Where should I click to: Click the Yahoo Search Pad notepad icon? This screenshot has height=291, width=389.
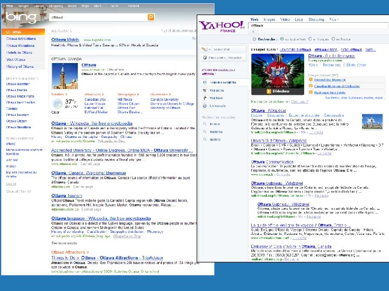205,49
